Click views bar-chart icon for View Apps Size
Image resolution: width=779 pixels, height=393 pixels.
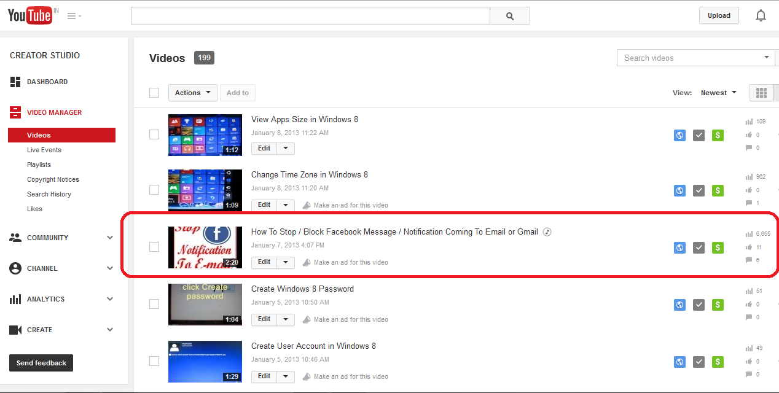[749, 122]
